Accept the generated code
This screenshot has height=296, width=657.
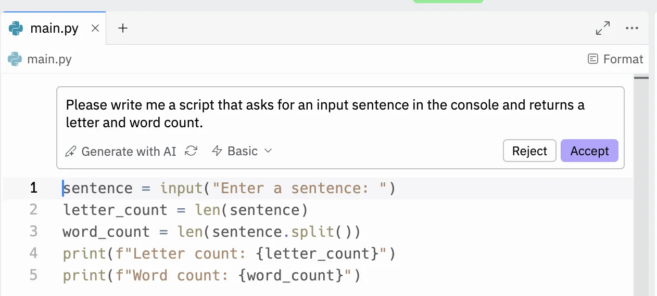(x=589, y=151)
